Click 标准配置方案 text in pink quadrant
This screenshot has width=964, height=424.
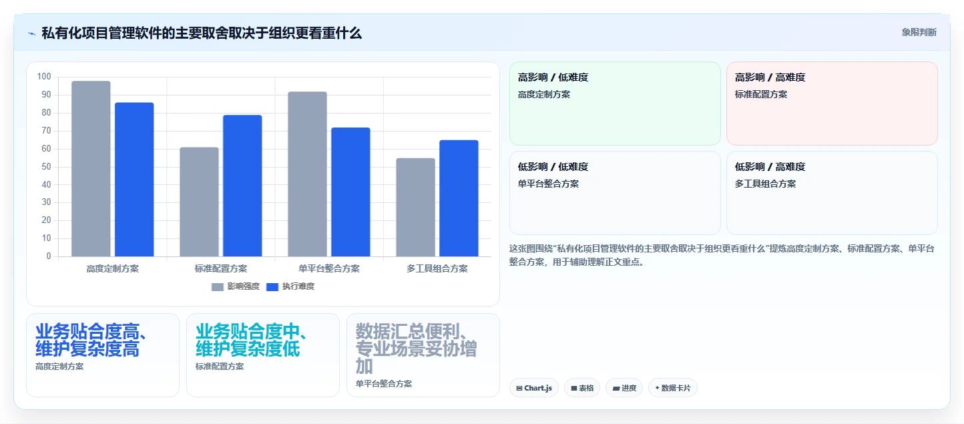point(761,94)
